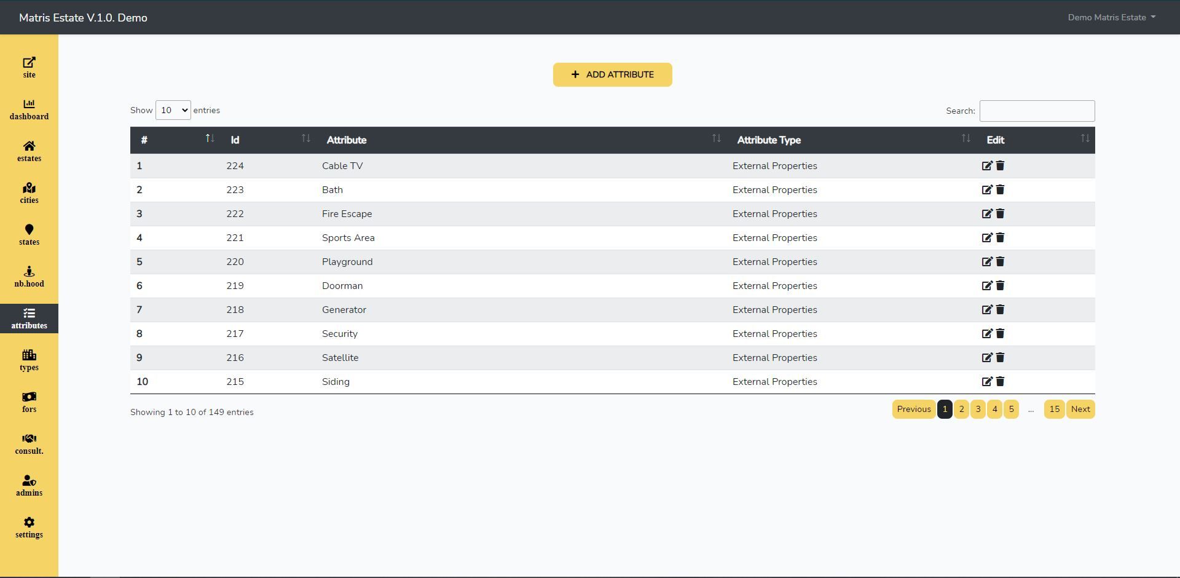Jump to pagination page 15
Image resolution: width=1180 pixels, height=578 pixels.
(x=1054, y=410)
